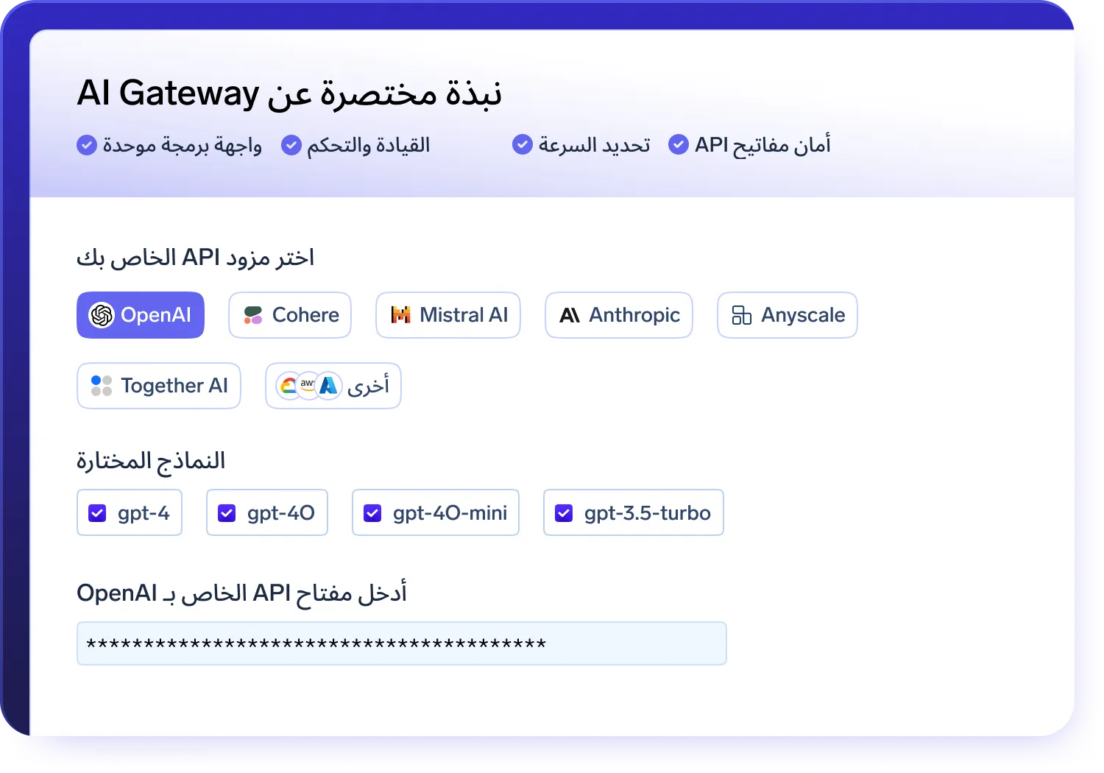This screenshot has height=773, width=1104.
Task: Click the label أدخل مفتاح API الخاص بـ OpenAI
Action: [x=241, y=593]
